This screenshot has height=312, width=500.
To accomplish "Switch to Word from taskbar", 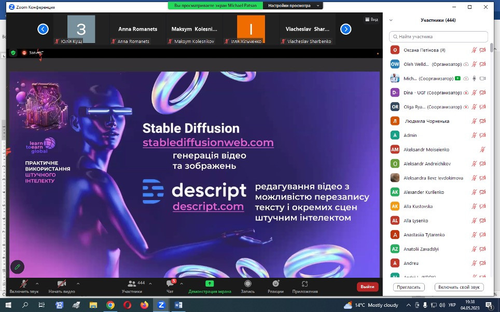I will [x=178, y=305].
